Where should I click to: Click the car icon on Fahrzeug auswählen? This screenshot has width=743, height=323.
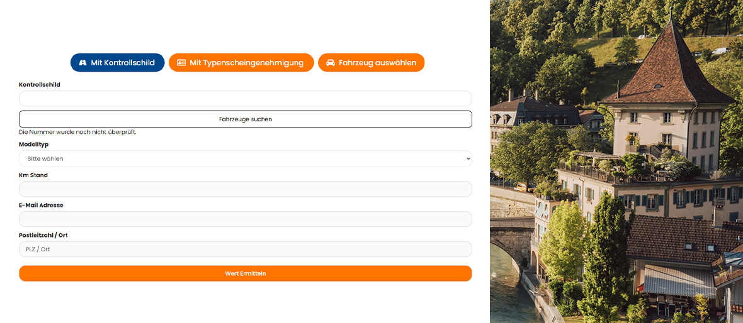pos(331,63)
